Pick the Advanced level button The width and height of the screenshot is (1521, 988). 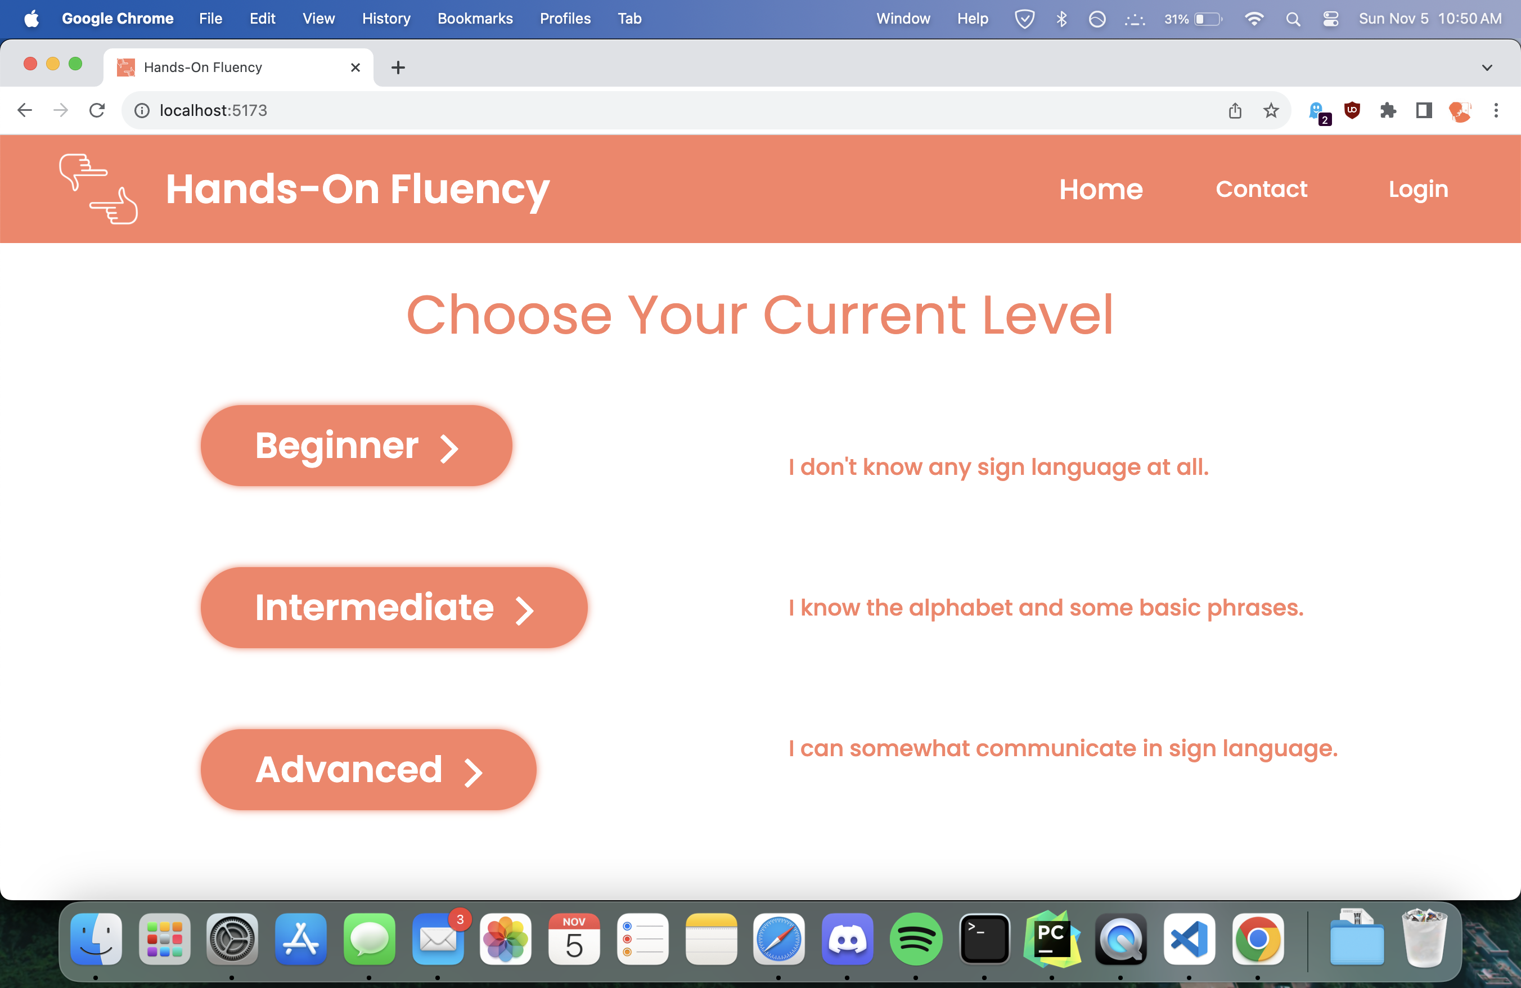[368, 770]
